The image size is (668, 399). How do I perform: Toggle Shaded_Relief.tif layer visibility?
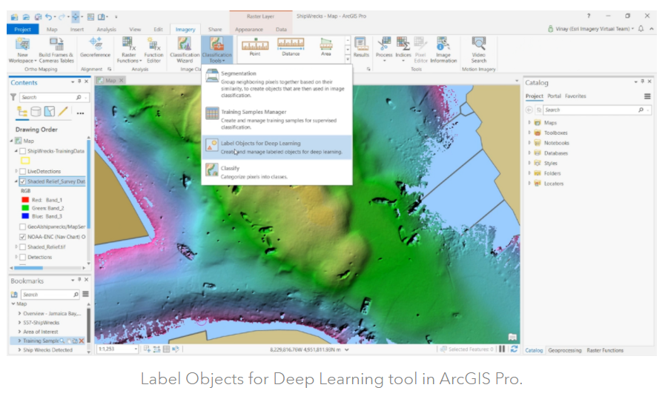pyautogui.click(x=22, y=247)
